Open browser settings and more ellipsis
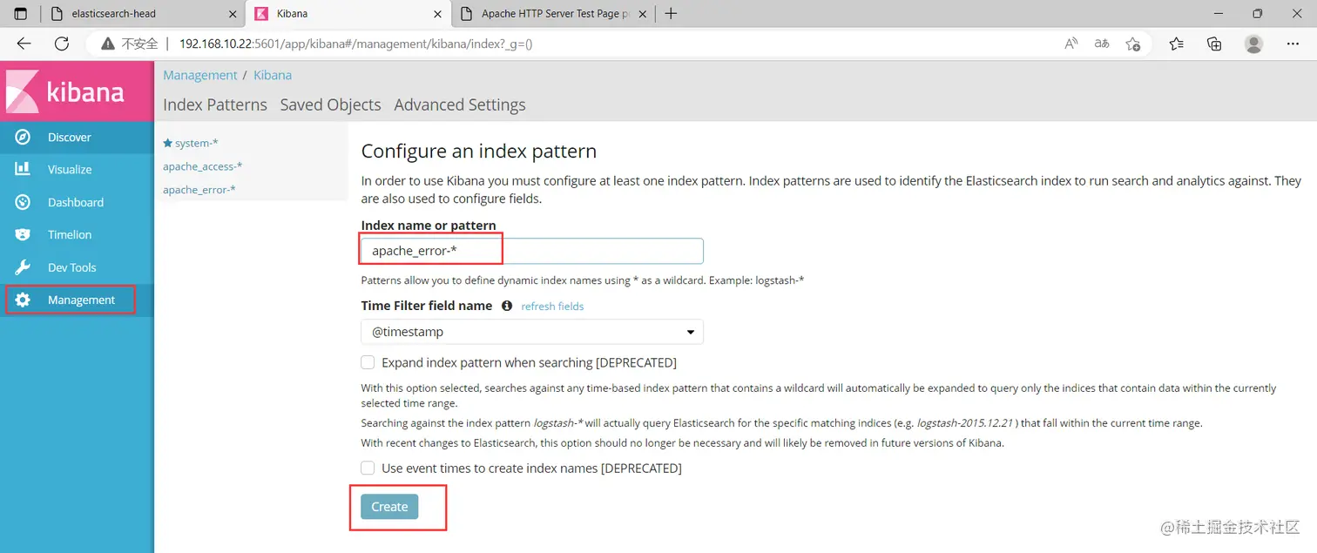The width and height of the screenshot is (1317, 553). pos(1293,44)
